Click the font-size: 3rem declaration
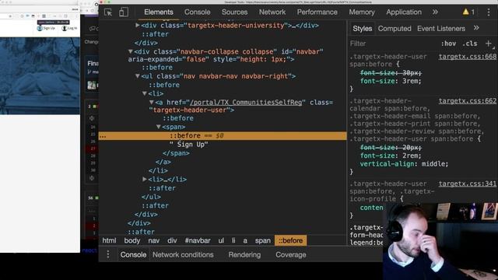This screenshot has height=280, width=498. click(x=391, y=81)
